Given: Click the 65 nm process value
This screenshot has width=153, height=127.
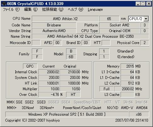Looking at the screenshot, I should (109, 19).
